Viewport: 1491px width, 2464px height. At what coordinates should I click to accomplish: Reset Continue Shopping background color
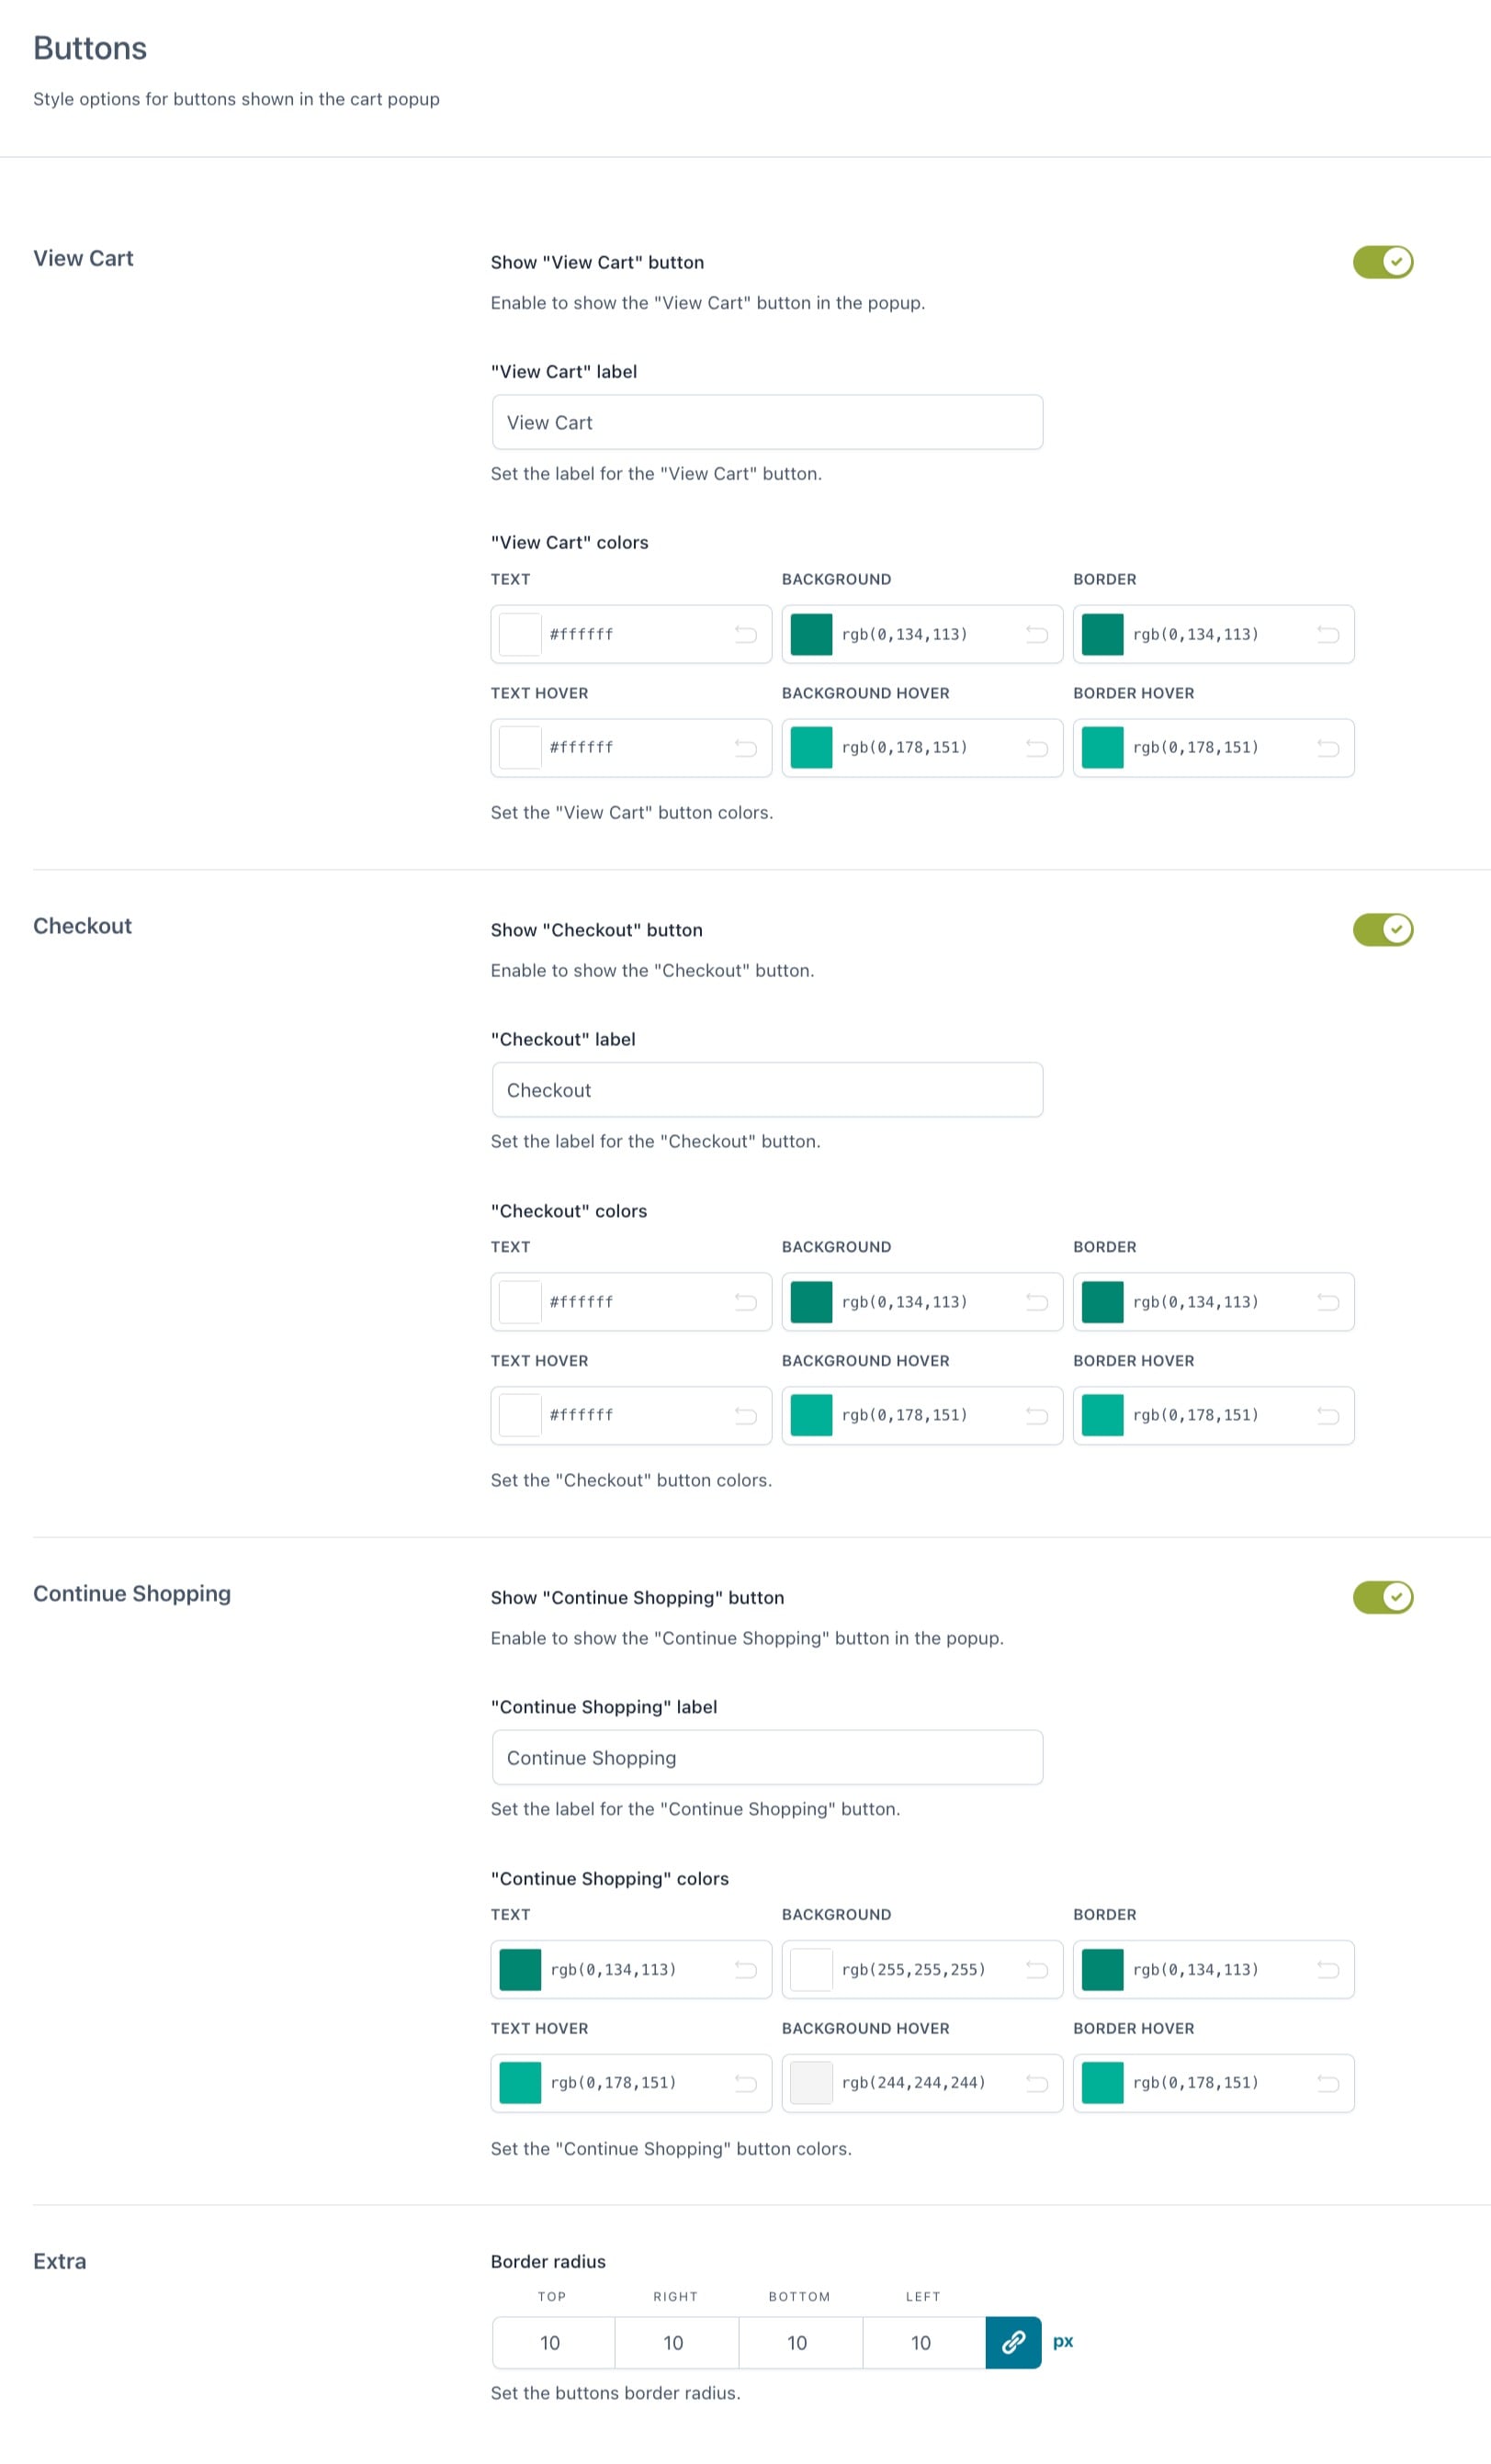(x=1036, y=1969)
